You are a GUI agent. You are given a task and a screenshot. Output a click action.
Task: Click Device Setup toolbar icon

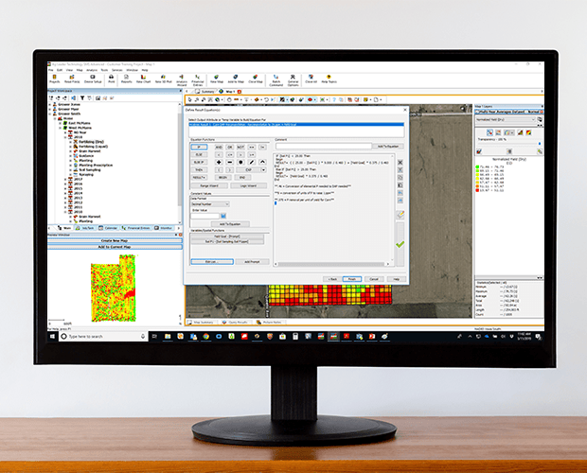(x=93, y=79)
